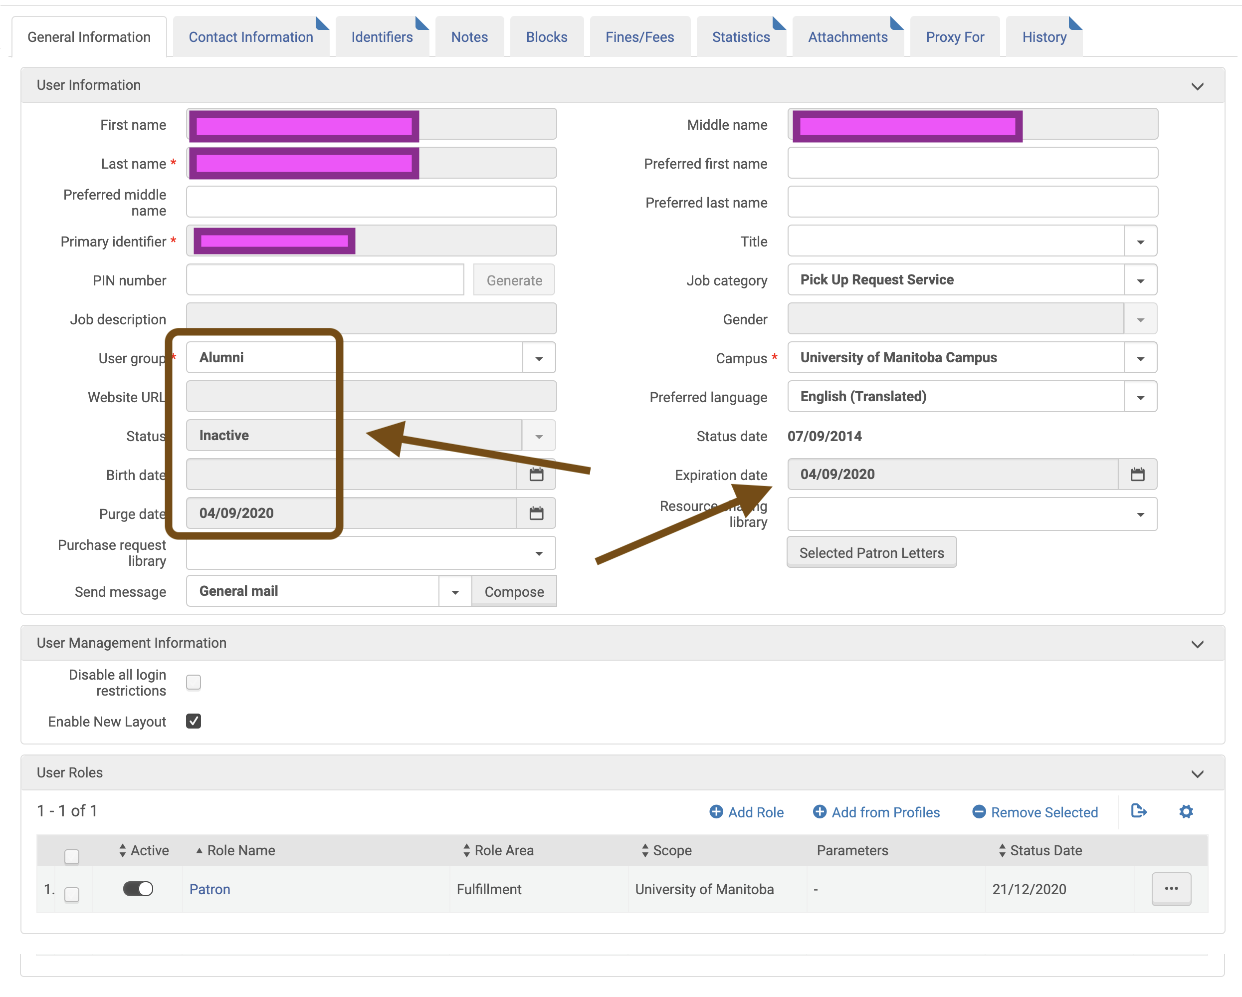The image size is (1242, 997).
Task: Click the Selected Patron Letters button
Action: point(871,552)
